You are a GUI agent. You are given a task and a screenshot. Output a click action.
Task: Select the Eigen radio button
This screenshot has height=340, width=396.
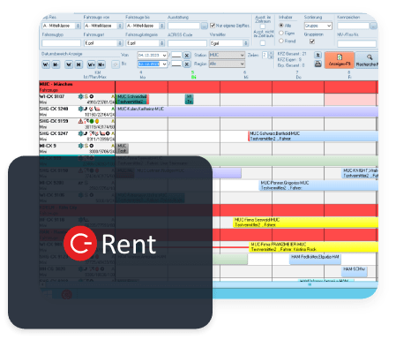coord(281,34)
